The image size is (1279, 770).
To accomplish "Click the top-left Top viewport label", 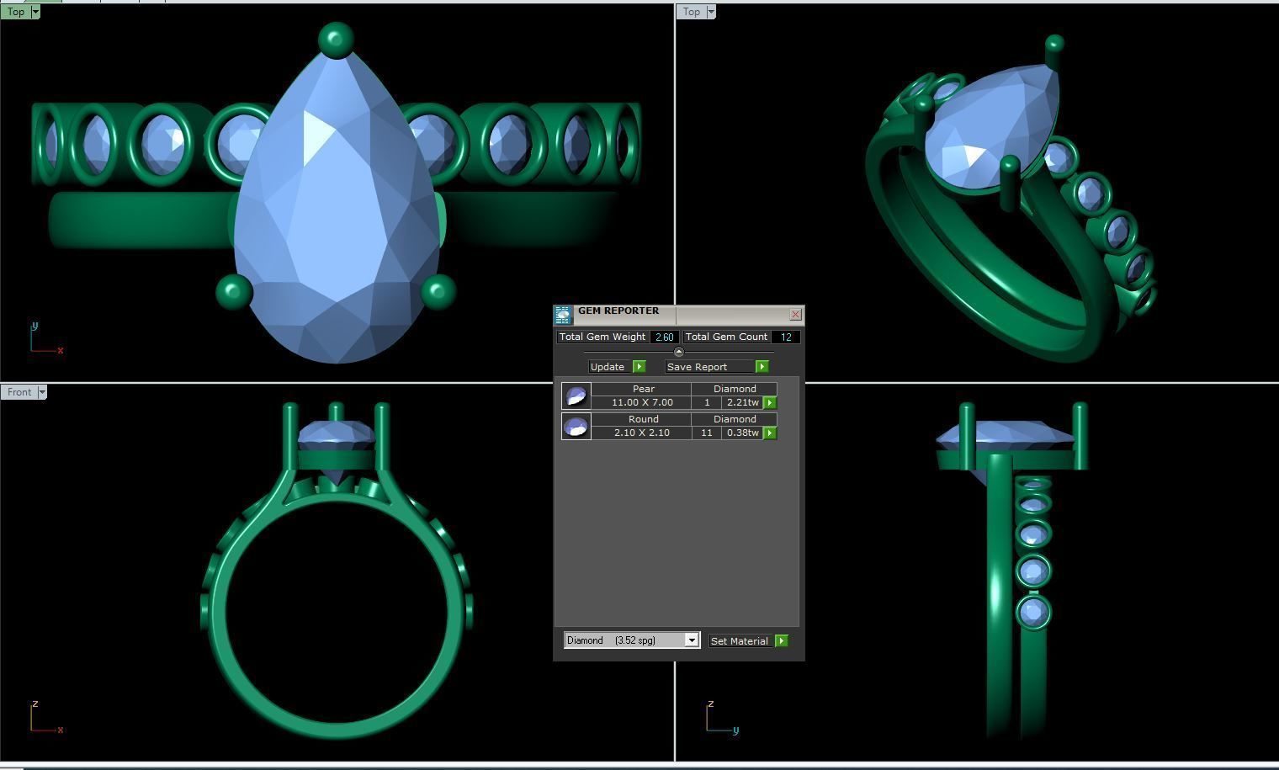I will (16, 12).
